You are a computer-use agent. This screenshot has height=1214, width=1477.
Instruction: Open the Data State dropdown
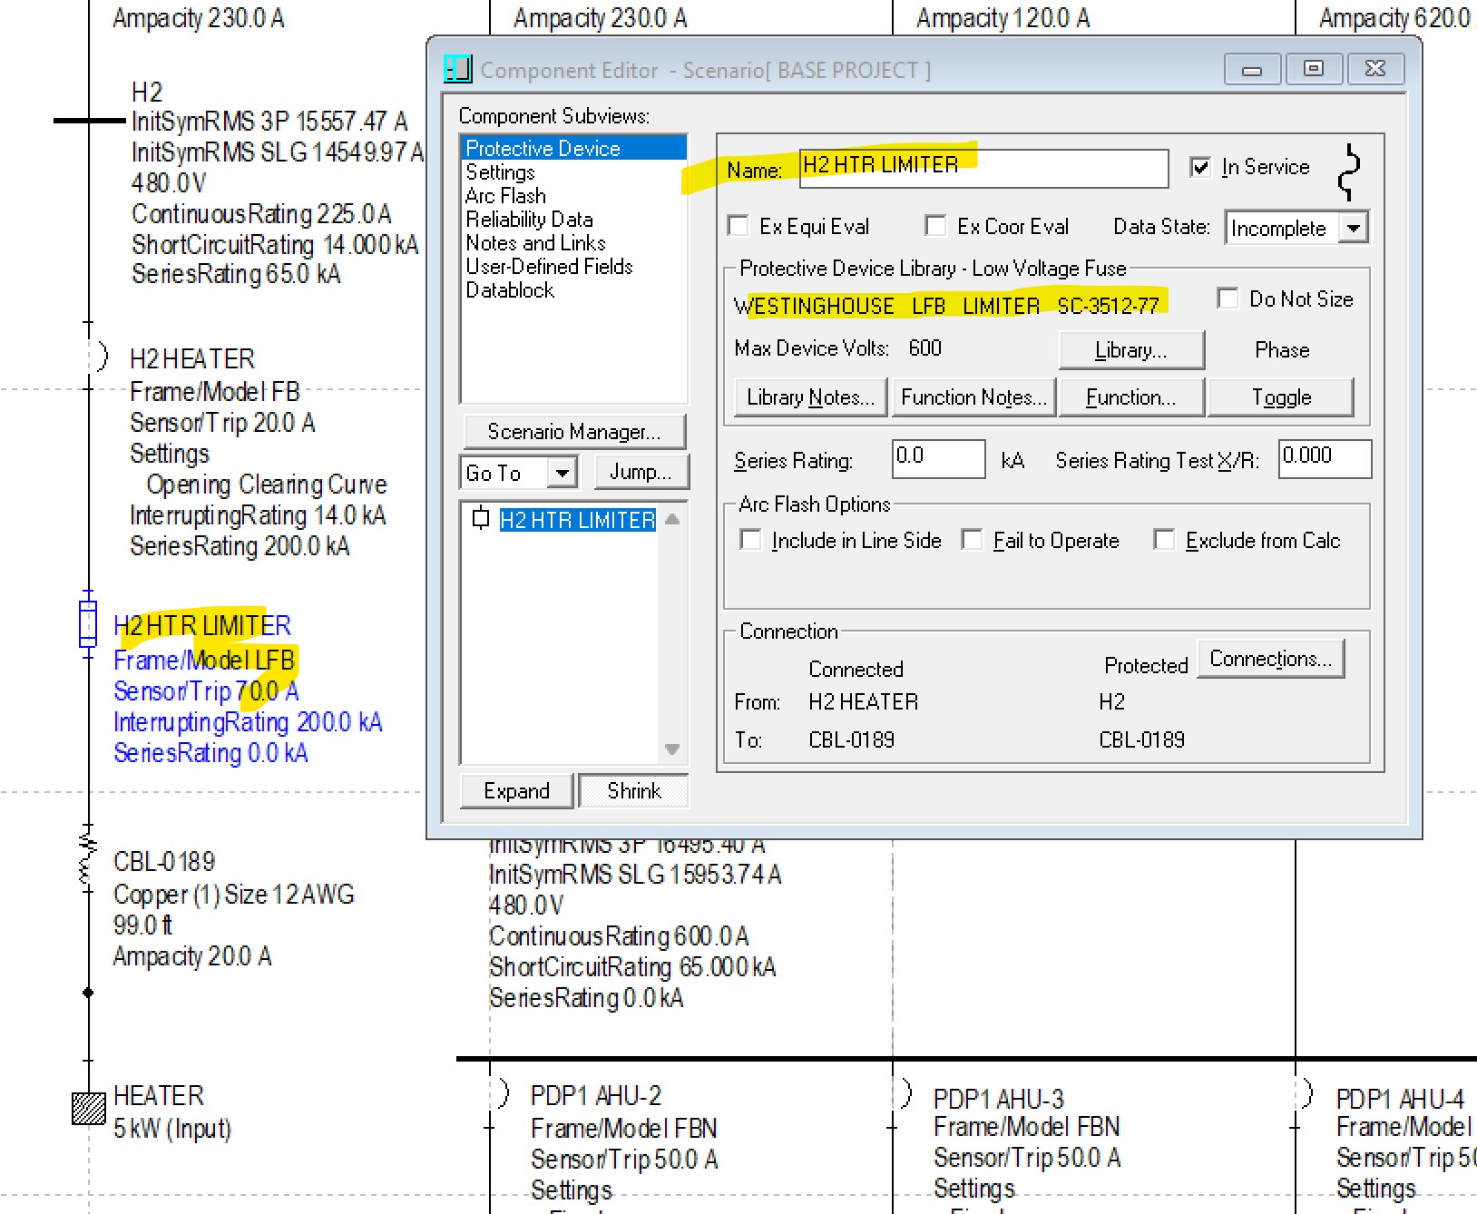click(x=1353, y=228)
